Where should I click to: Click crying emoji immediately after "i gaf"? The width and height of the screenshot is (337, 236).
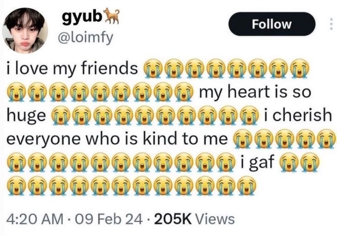[x=288, y=162]
